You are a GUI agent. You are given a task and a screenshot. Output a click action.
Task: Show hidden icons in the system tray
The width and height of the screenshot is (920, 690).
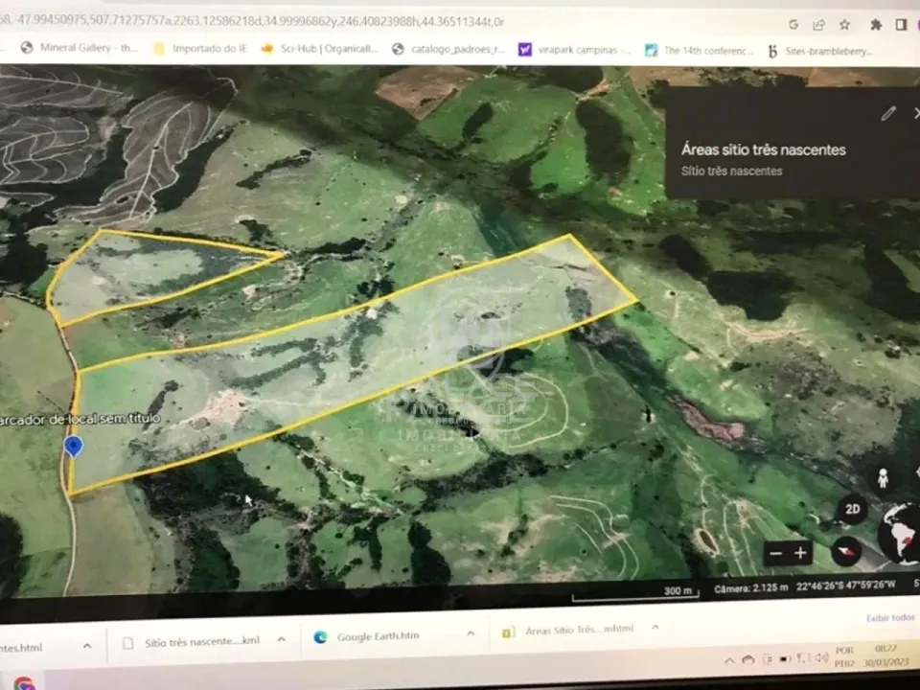[729, 660]
